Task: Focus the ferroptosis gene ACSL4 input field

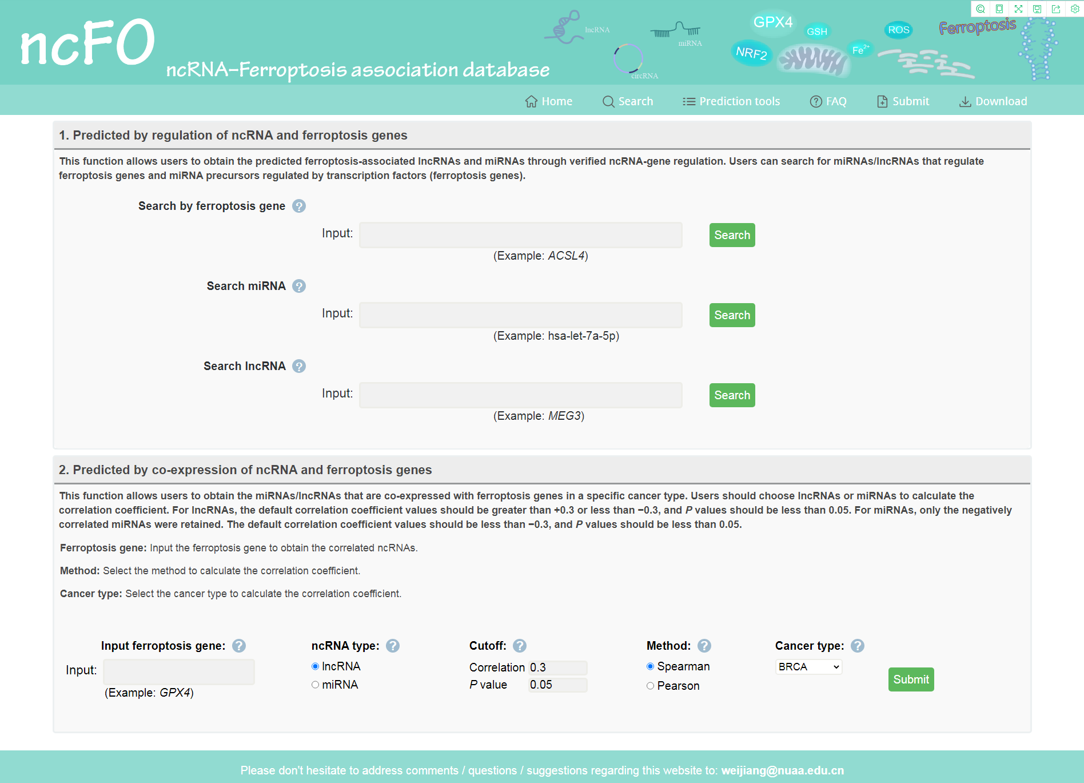Action: point(521,235)
